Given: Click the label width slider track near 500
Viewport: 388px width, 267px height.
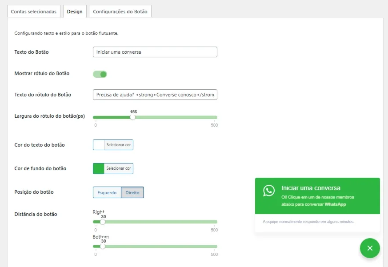Looking at the screenshot, I should tap(214, 117).
